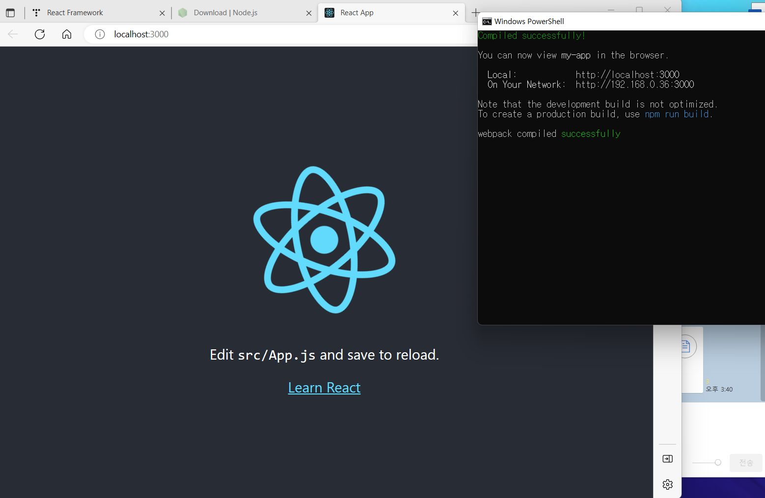
Task: Click the 'Compiled successfully!' terminal line
Action: (x=531, y=35)
